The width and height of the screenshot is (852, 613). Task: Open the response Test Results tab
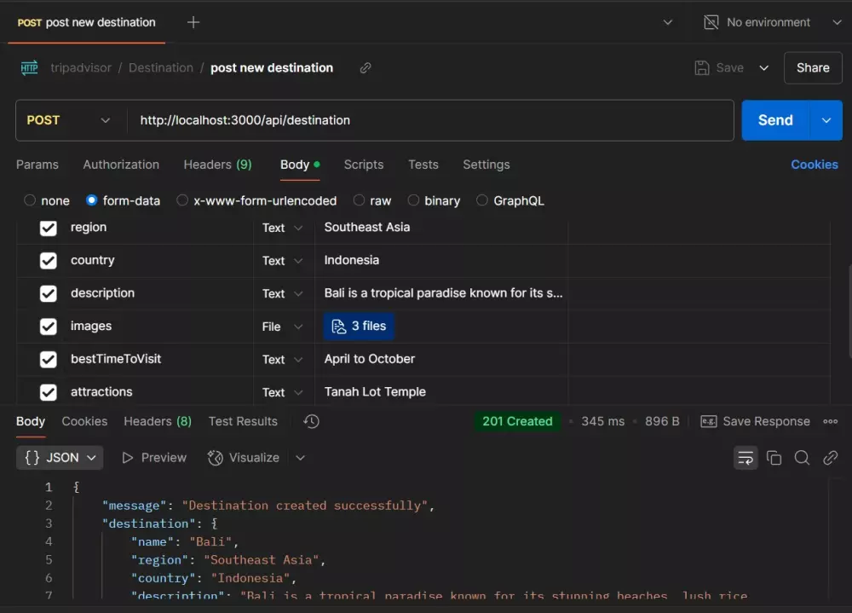[x=243, y=421]
